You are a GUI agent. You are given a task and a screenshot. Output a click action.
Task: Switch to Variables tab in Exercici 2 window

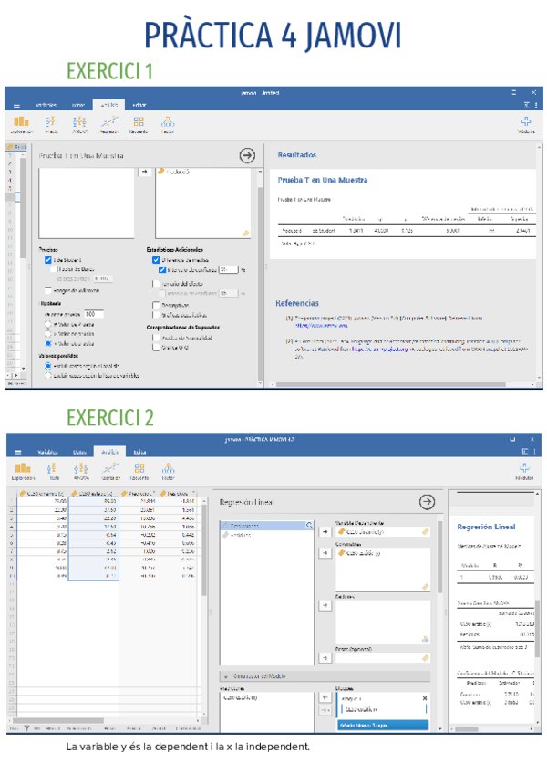[47, 452]
